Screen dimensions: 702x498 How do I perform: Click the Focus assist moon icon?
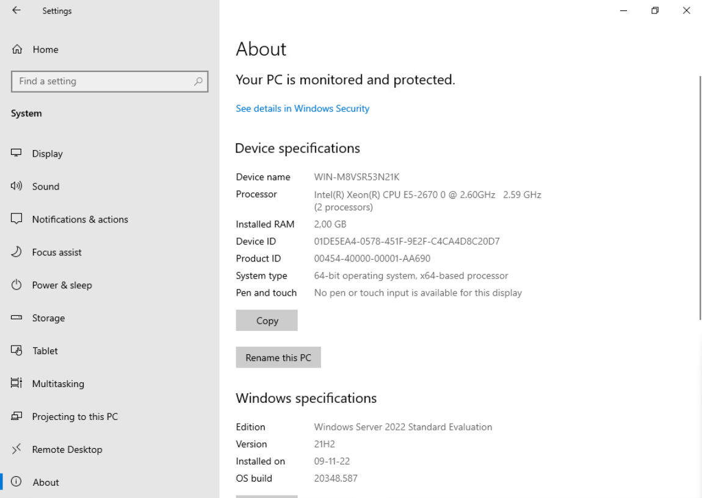[x=16, y=252]
